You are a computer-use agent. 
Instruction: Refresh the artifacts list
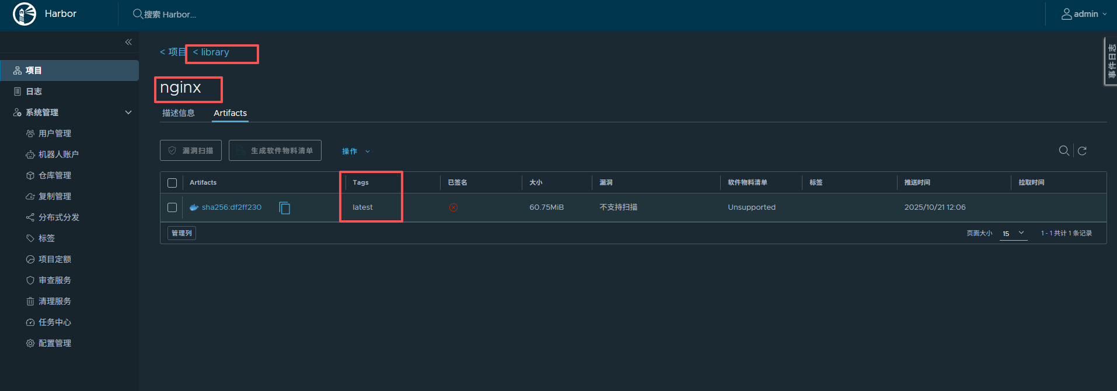1082,151
